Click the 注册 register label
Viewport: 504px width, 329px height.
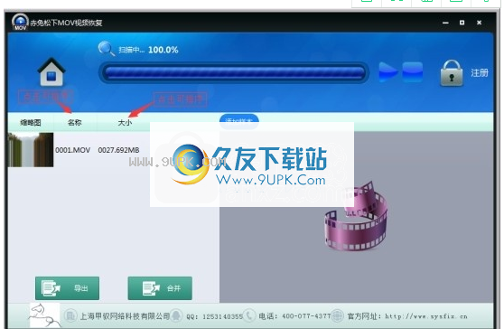coord(480,73)
